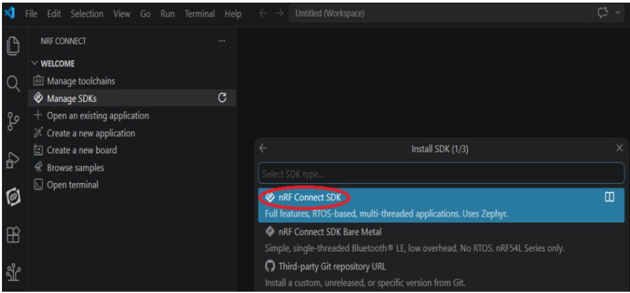Screen dimensions: 630x293
Task: Click refresh icon beside Manage SDKs
Action: tap(222, 97)
